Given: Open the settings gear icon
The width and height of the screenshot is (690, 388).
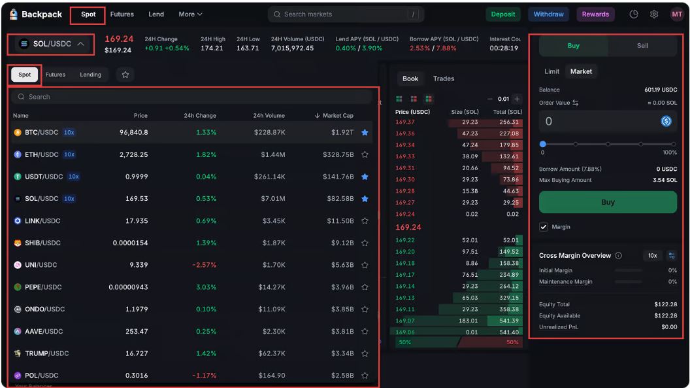Looking at the screenshot, I should [654, 14].
